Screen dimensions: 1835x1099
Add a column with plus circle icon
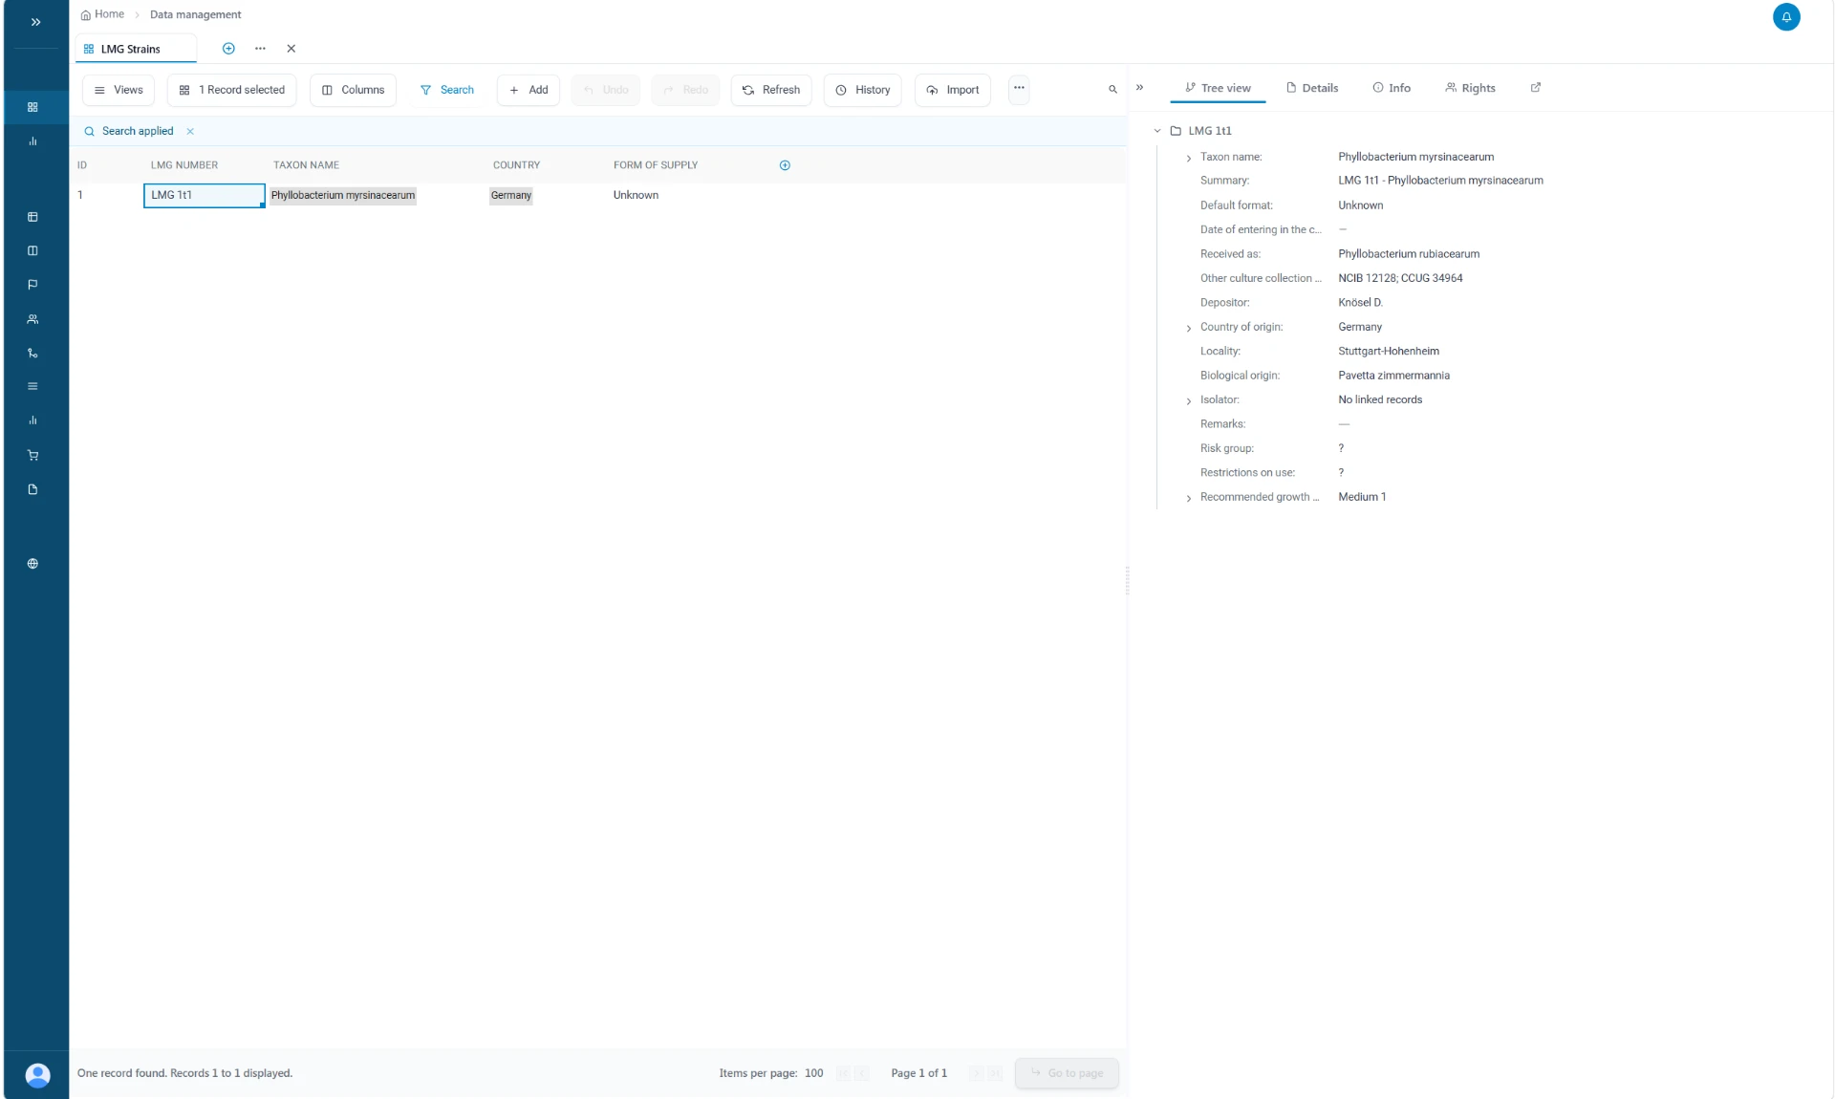coord(785,165)
